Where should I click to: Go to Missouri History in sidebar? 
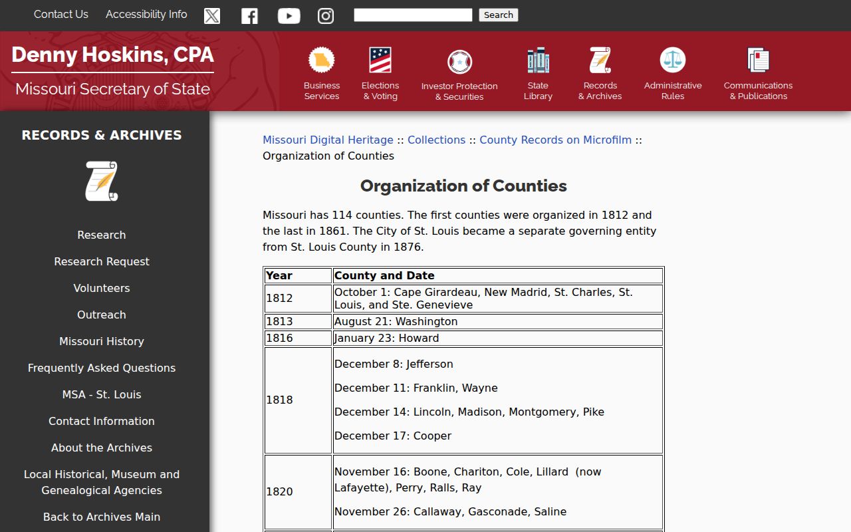pos(102,341)
